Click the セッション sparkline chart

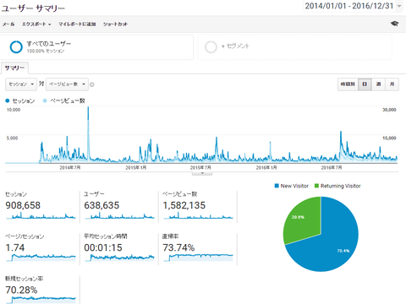41,216
